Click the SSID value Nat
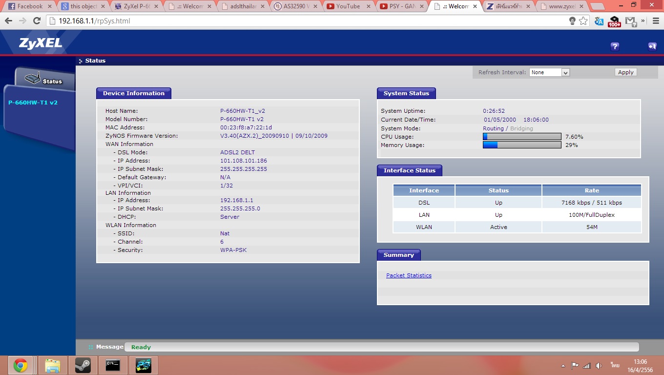Screen dimensions: 664x375 tap(225, 233)
